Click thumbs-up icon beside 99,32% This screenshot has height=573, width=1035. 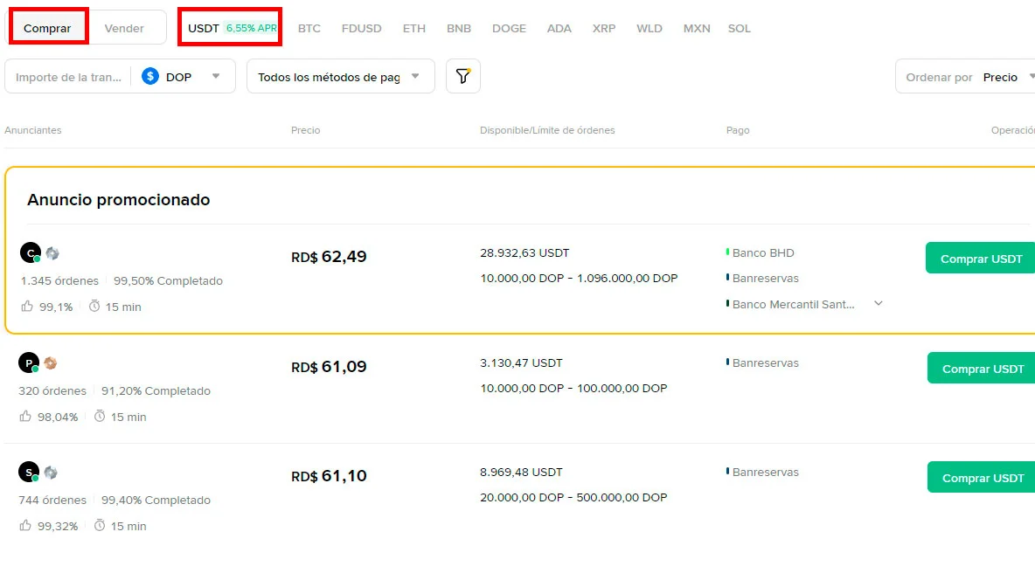coord(25,526)
